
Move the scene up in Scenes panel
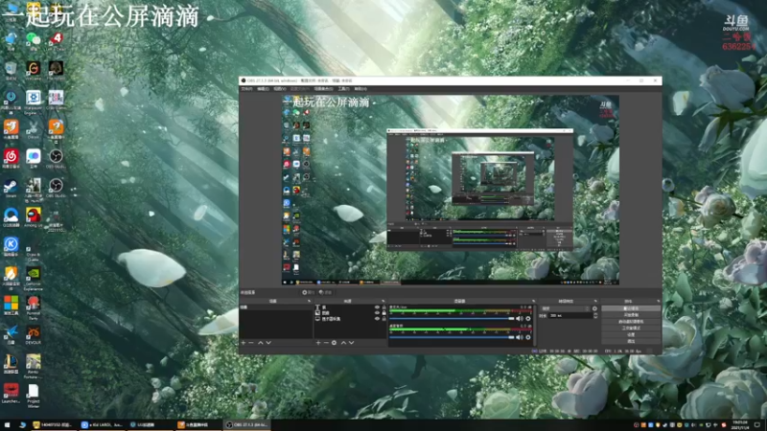pos(260,343)
